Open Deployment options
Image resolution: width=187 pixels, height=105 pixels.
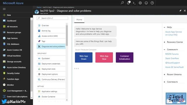pos(51,74)
